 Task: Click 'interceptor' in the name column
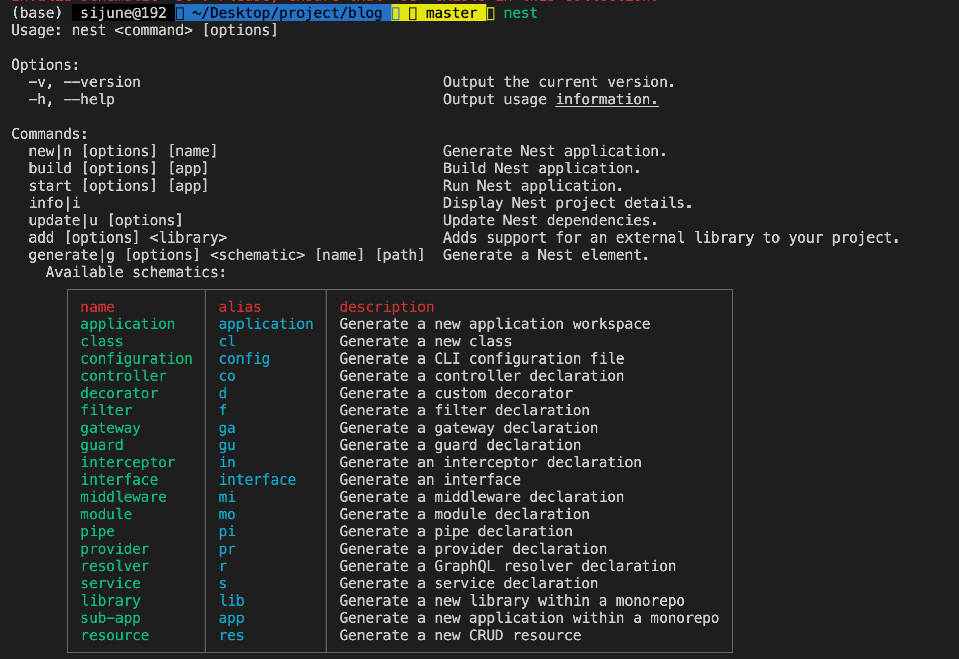coord(128,462)
